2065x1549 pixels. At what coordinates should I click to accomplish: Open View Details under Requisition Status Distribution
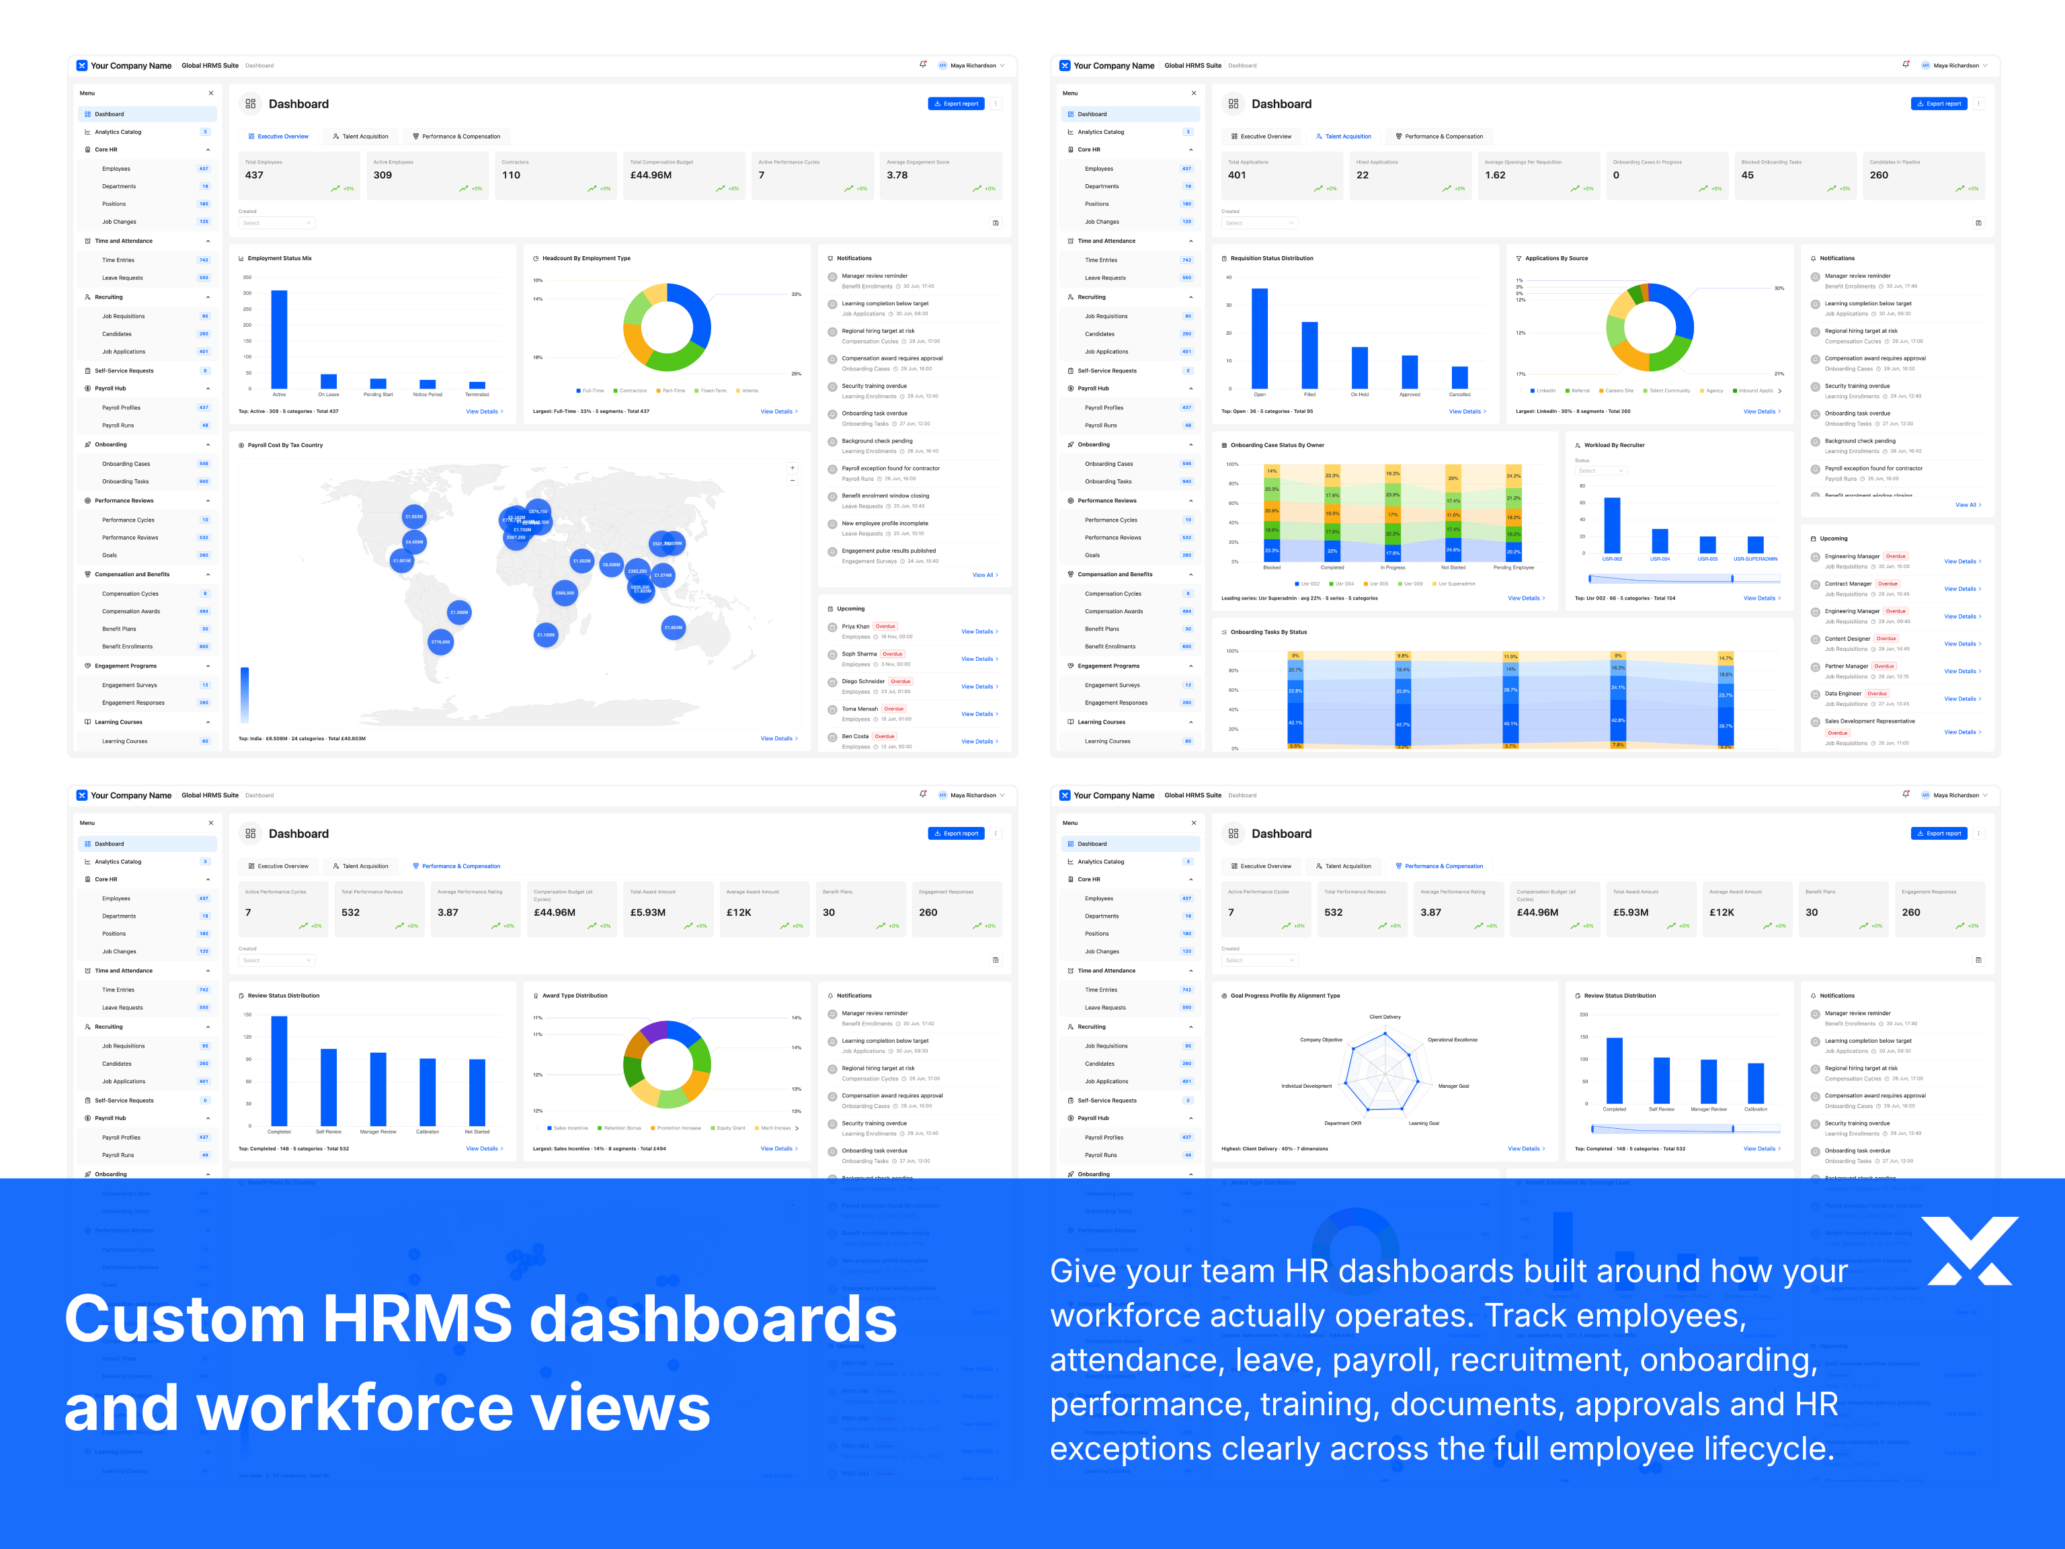pos(1467,411)
